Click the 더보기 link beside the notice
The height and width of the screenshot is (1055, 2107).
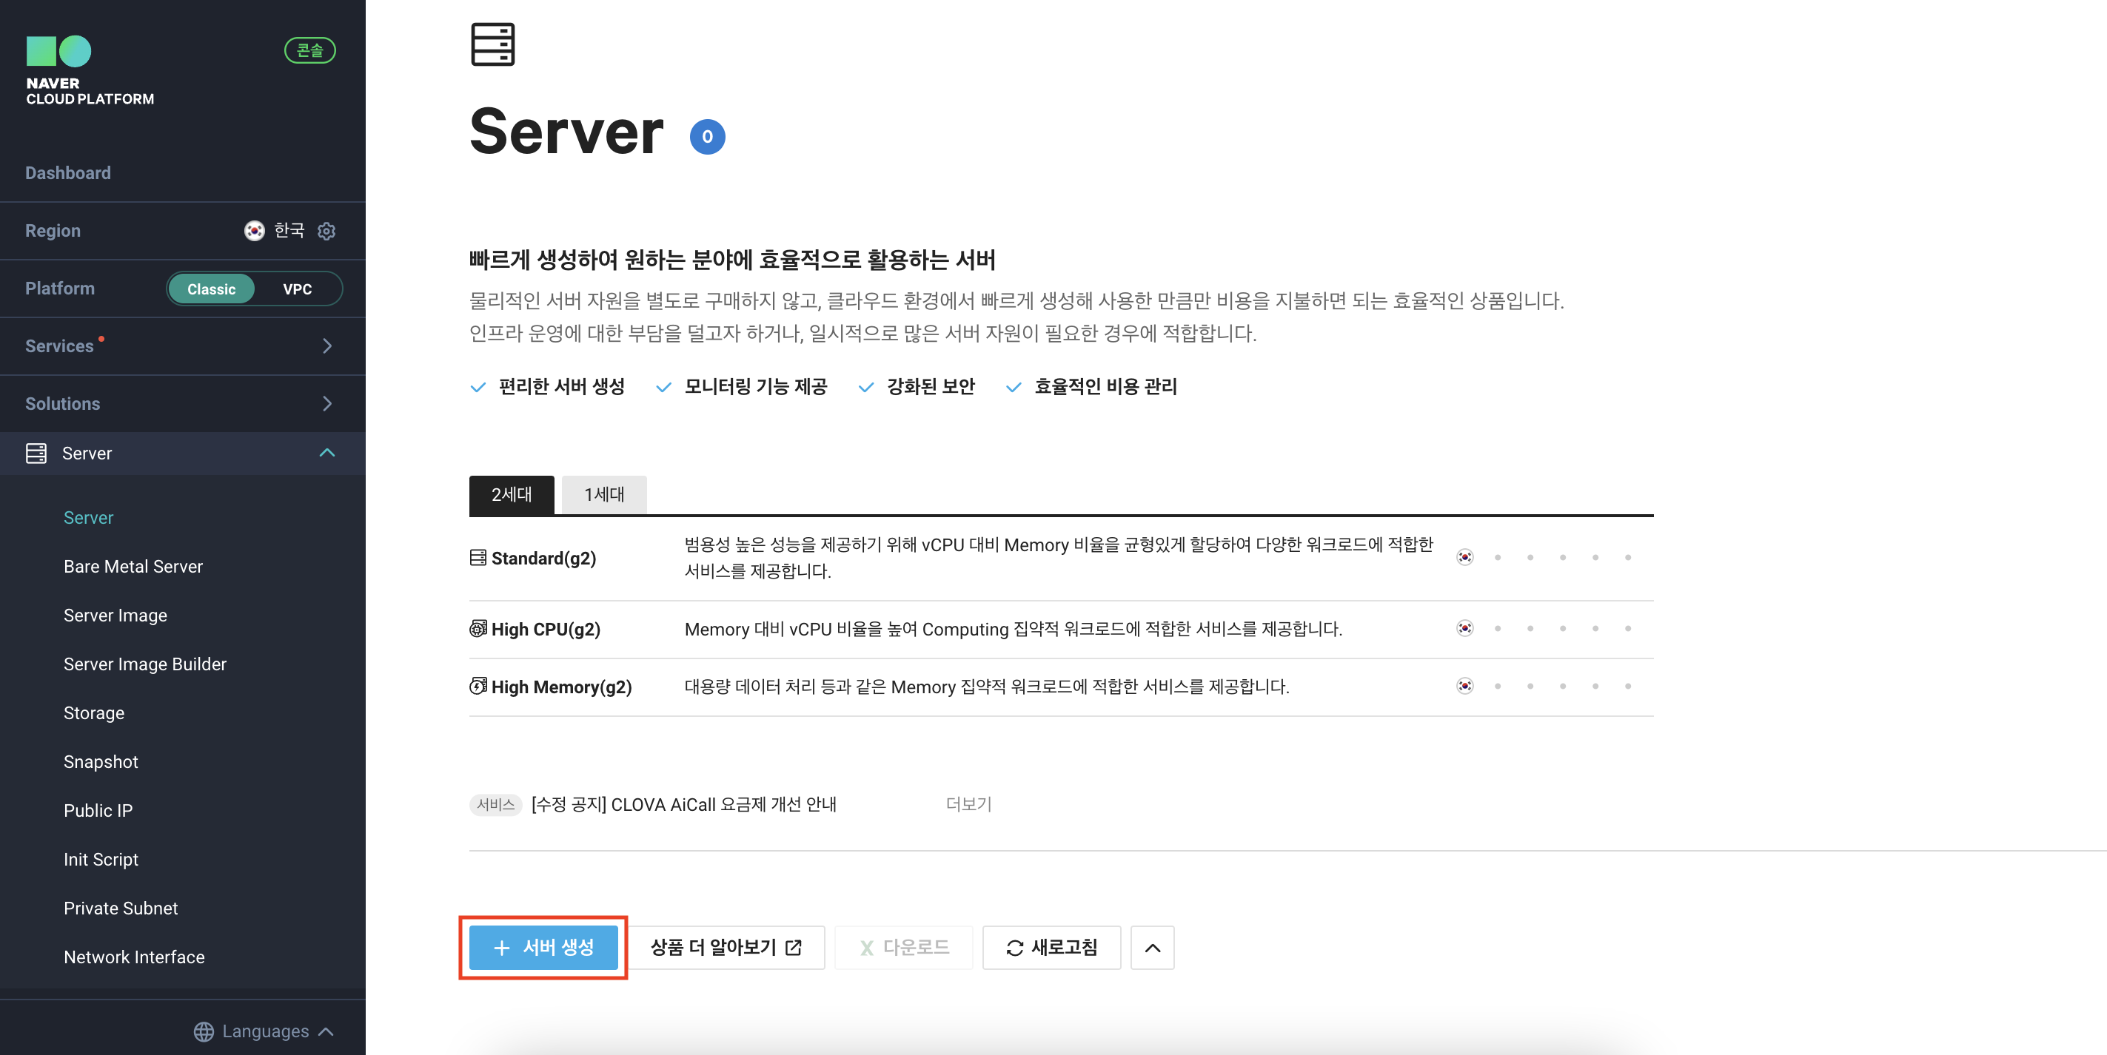click(x=968, y=804)
